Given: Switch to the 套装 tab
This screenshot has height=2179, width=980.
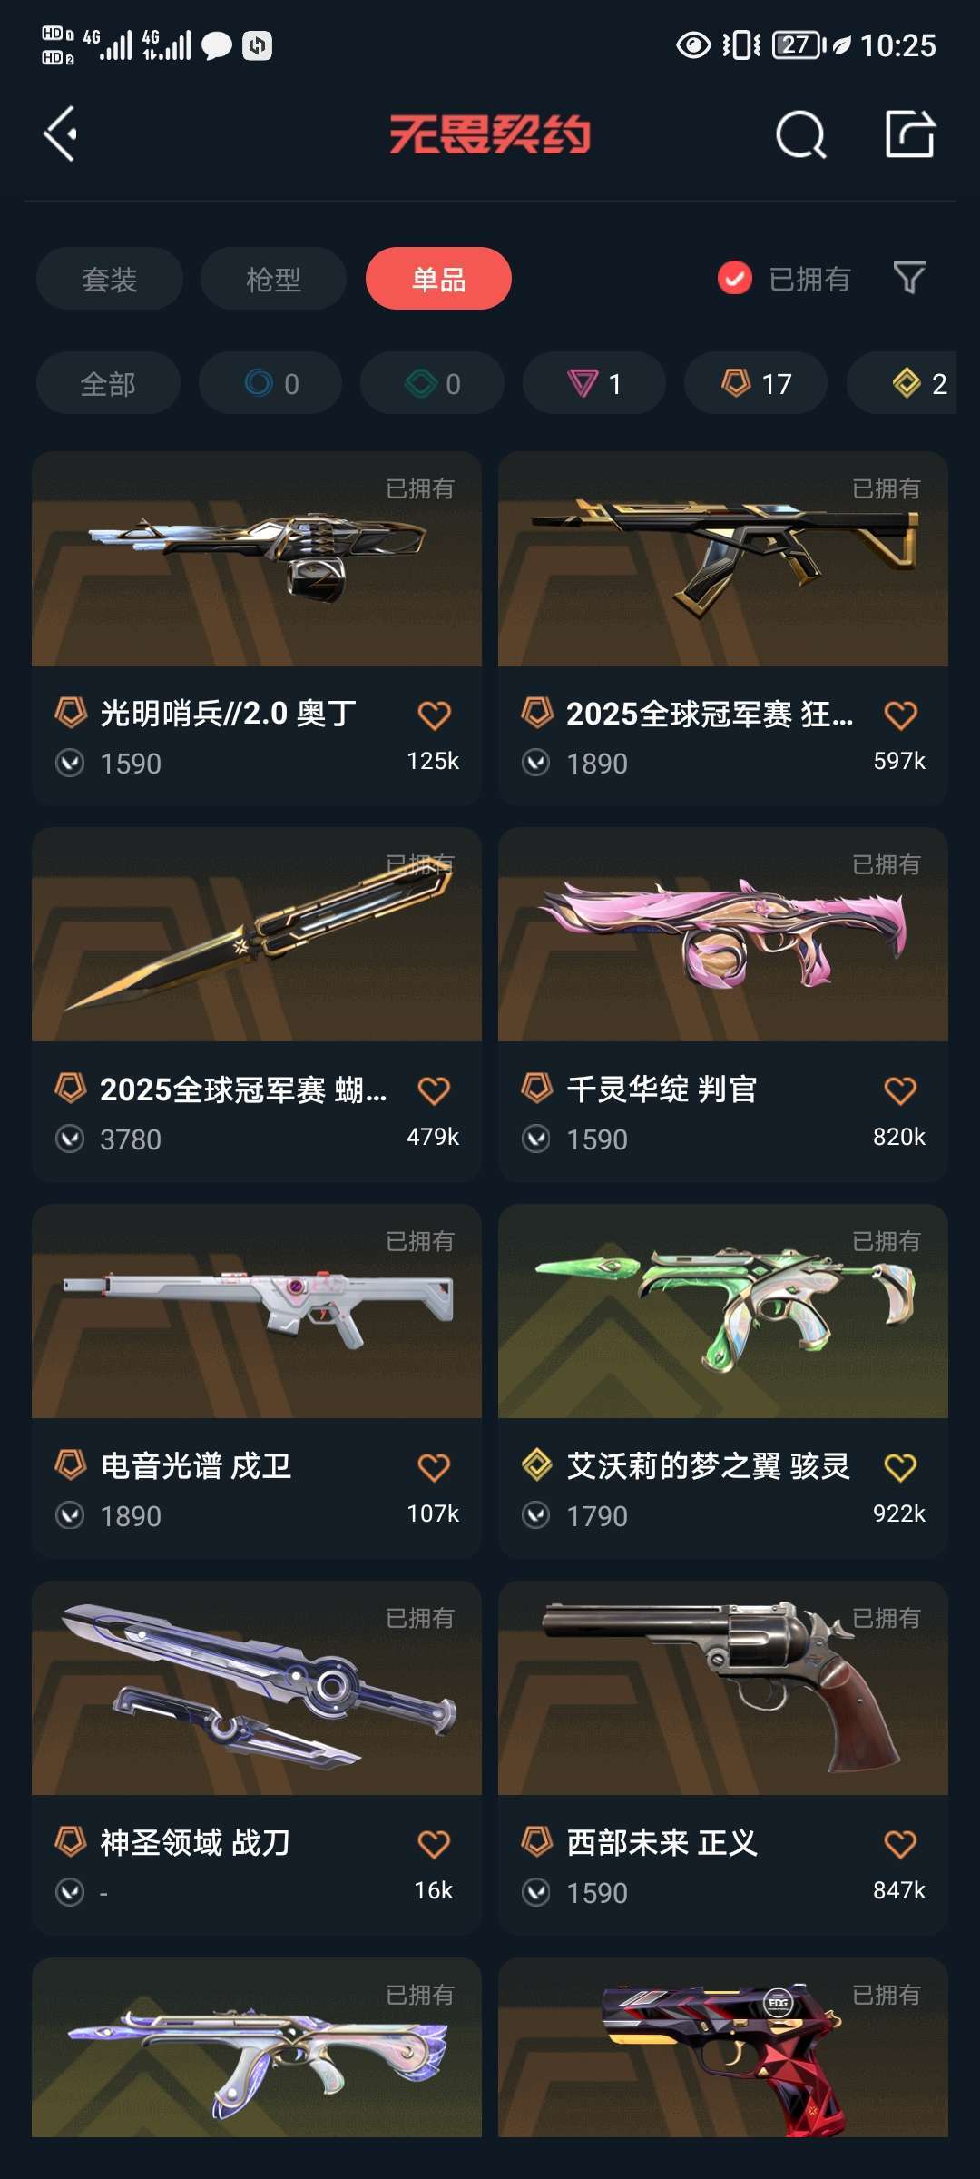Looking at the screenshot, I should (110, 278).
